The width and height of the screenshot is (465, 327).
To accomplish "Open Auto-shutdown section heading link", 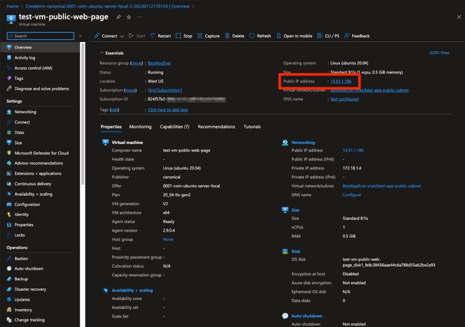I will click(x=307, y=316).
